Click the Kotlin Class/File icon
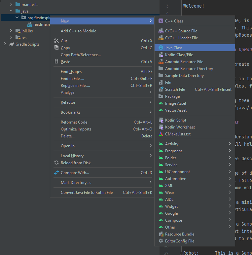This screenshot has width=252, height=255. click(161, 55)
